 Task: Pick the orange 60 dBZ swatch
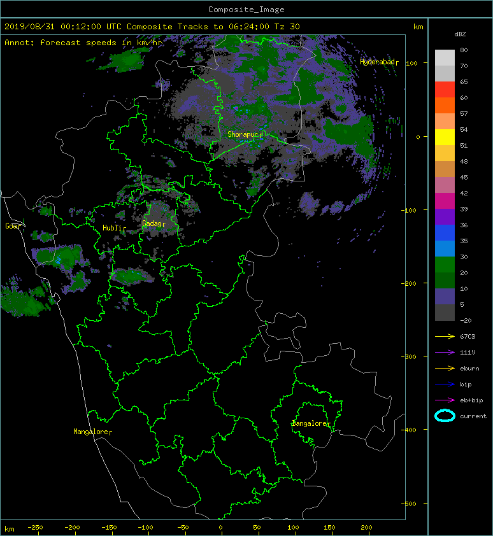445,105
